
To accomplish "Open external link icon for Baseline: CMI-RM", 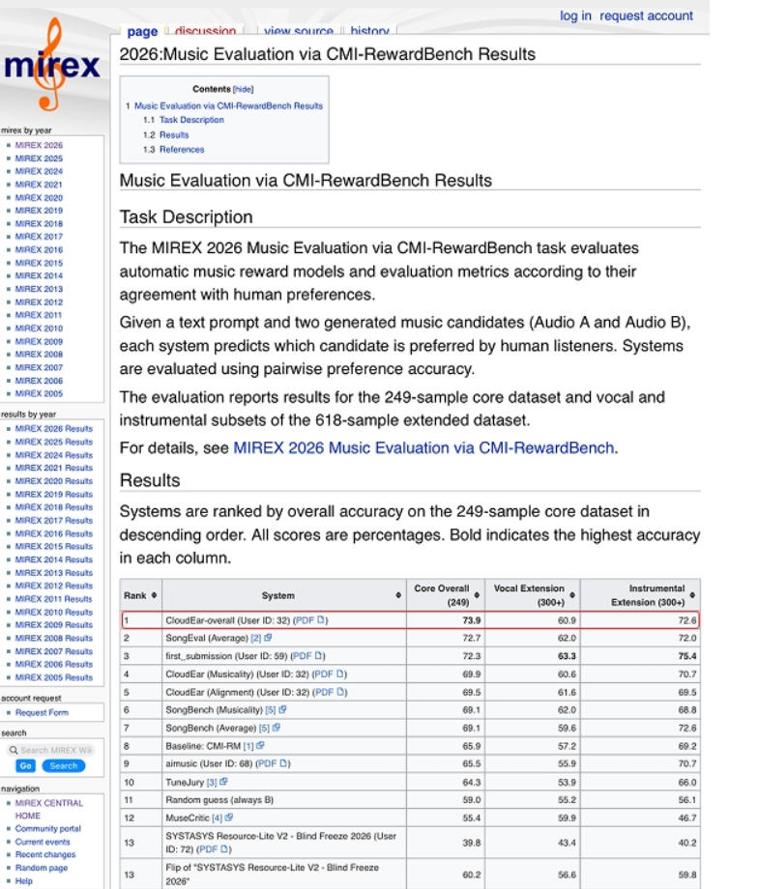I will point(260,746).
